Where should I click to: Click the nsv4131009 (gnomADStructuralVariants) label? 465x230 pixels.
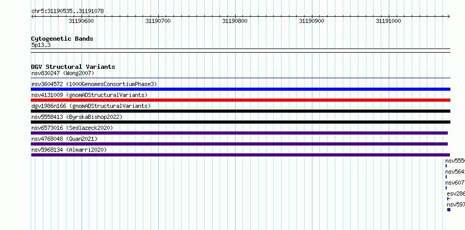tap(89, 95)
